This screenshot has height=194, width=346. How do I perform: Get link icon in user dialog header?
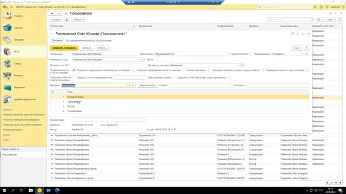[x=292, y=33]
